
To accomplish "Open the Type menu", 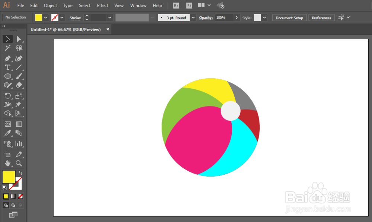I will 68,6.
